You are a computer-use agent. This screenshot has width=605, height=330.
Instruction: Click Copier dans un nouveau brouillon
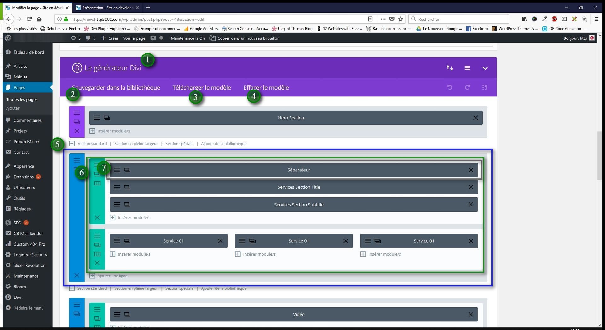coord(245,38)
